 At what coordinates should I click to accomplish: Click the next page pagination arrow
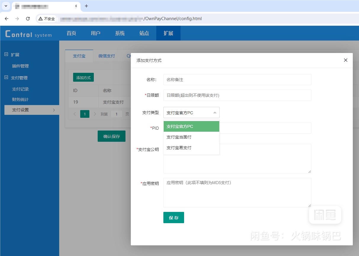coord(95,114)
